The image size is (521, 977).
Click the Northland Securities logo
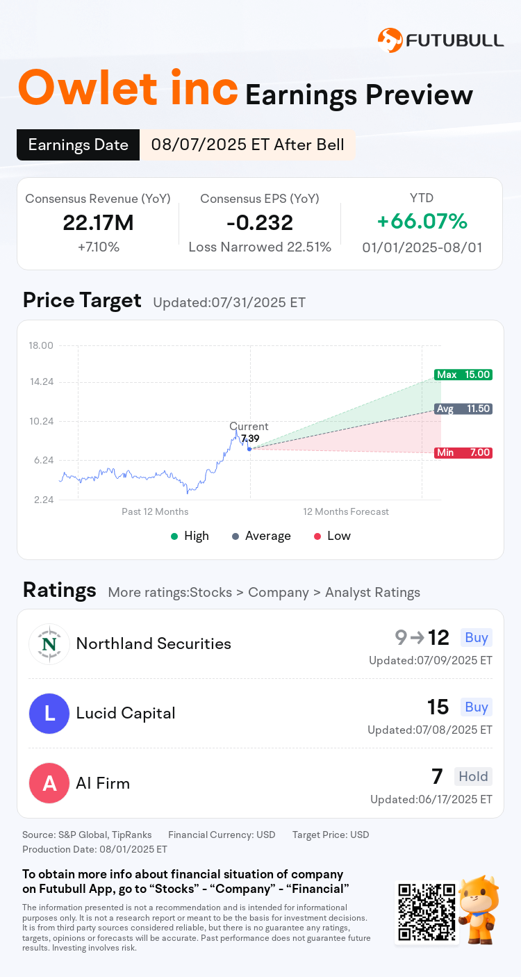click(49, 644)
